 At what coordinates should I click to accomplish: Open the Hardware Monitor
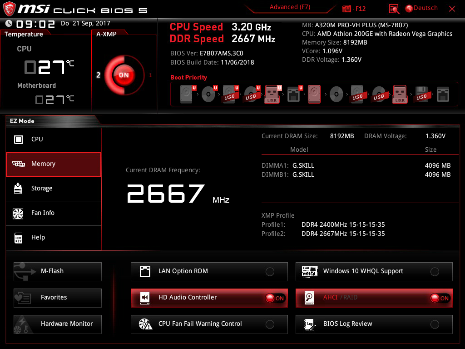point(58,324)
